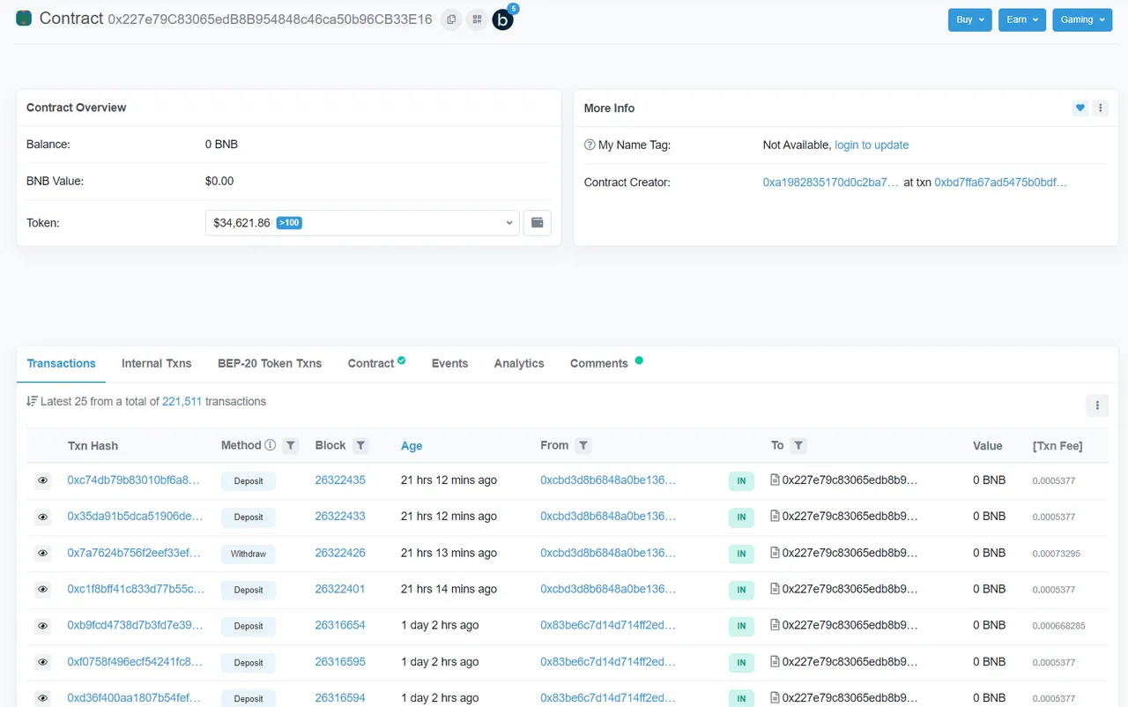This screenshot has width=1128, height=707.
Task: Filter by From column
Action: [583, 446]
